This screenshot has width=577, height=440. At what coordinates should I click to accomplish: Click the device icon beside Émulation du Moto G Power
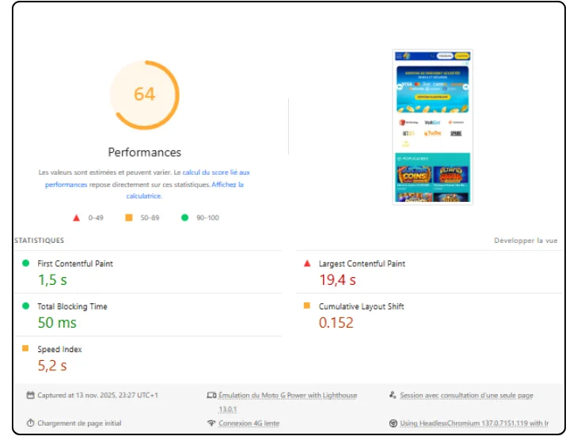pos(211,395)
